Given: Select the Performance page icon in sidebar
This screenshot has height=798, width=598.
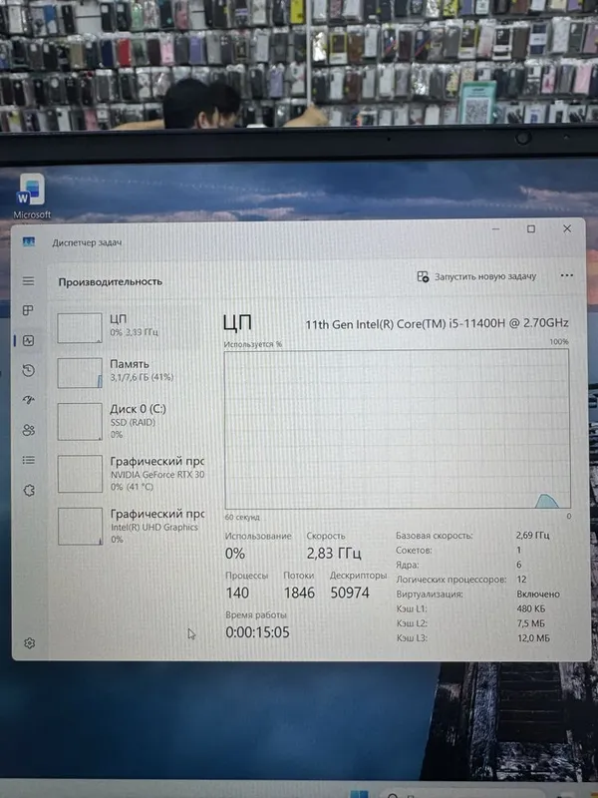Looking at the screenshot, I should click(x=29, y=340).
